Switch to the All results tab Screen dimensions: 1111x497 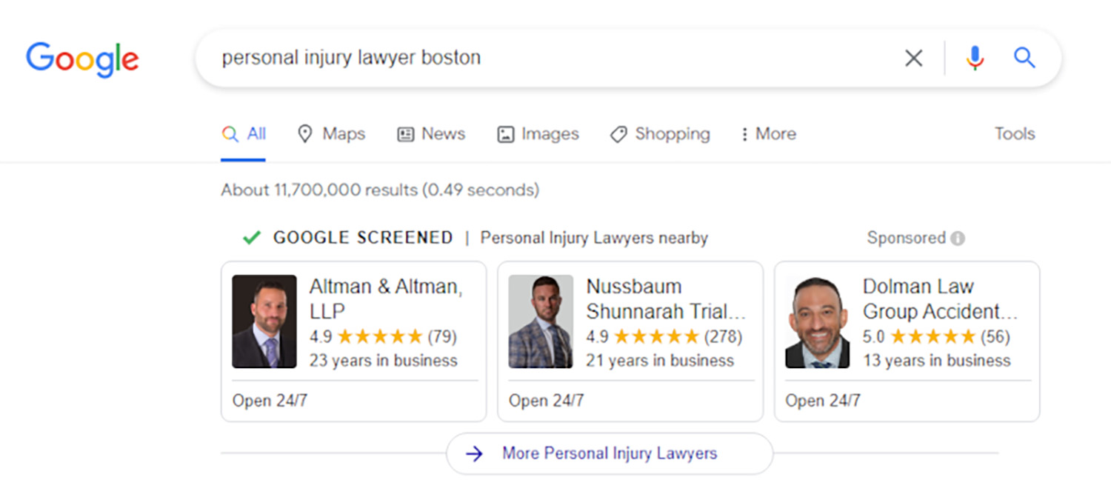point(244,134)
